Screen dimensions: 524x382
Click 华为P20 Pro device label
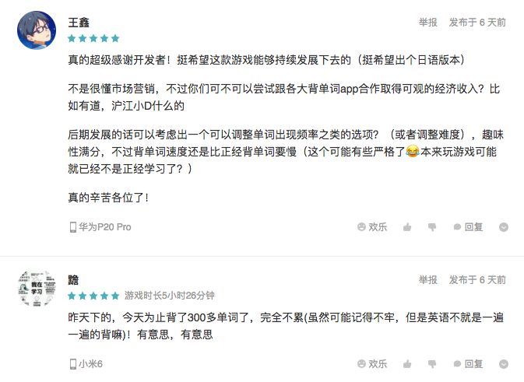pos(100,227)
